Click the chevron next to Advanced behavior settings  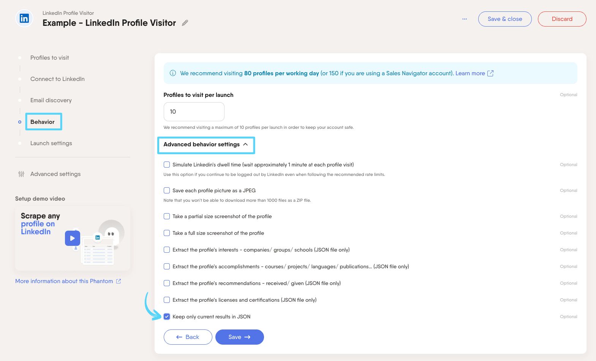pos(245,144)
